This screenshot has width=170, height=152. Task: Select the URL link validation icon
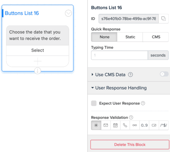point(135,125)
